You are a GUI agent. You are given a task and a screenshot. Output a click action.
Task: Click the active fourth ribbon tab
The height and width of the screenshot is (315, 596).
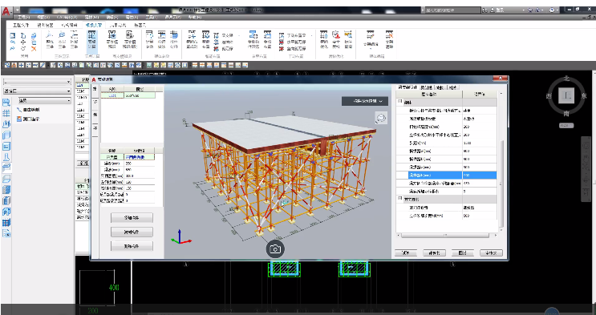click(x=94, y=25)
